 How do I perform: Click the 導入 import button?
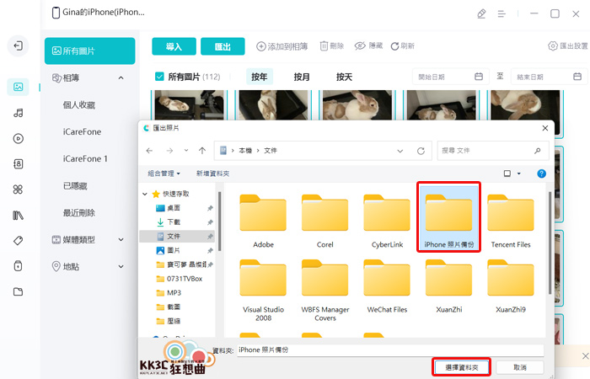click(174, 46)
